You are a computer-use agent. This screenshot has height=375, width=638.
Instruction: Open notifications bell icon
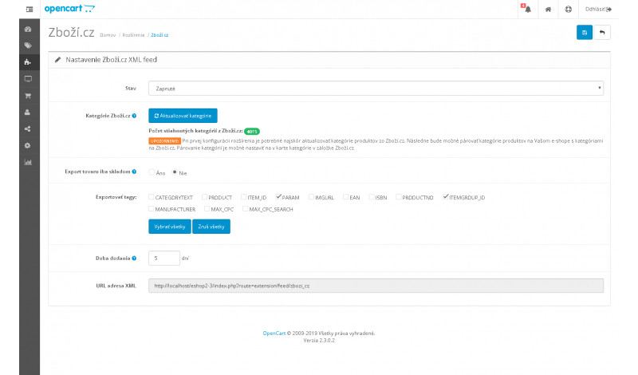[527, 9]
